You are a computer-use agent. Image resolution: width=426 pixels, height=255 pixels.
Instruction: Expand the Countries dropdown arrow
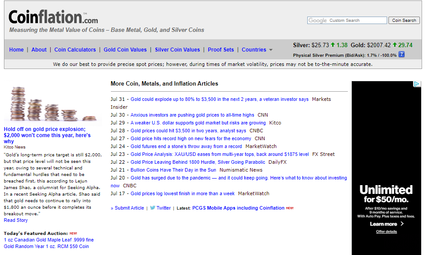[271, 50]
